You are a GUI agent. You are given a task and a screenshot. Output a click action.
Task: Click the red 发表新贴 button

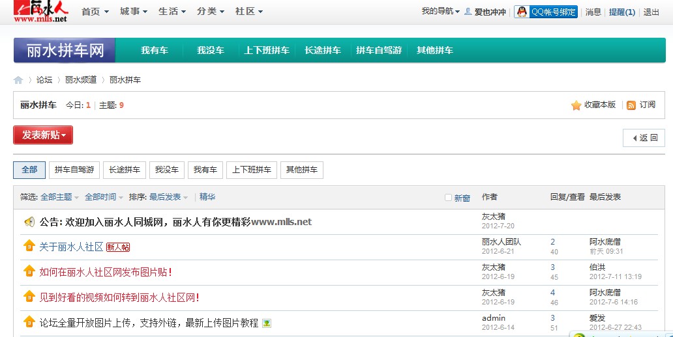(43, 135)
